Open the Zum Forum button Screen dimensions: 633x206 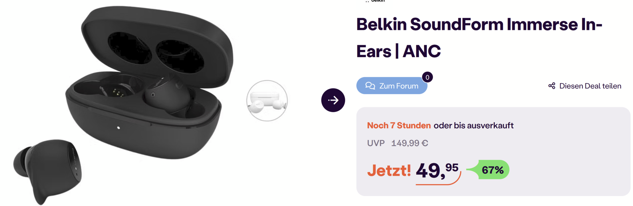tap(392, 86)
